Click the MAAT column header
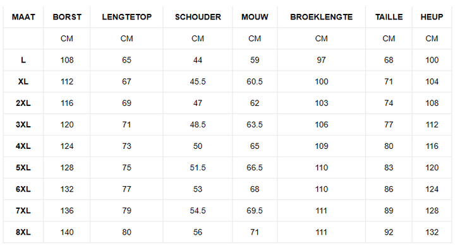The height and width of the screenshot is (246, 455). coord(23,17)
